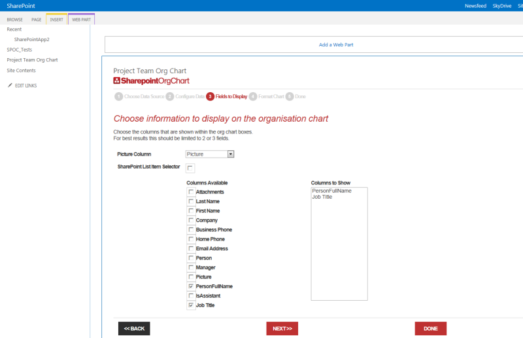The height and width of the screenshot is (338, 523).
Task: Open the BROWSE ribbon tab
Action: (x=14, y=20)
